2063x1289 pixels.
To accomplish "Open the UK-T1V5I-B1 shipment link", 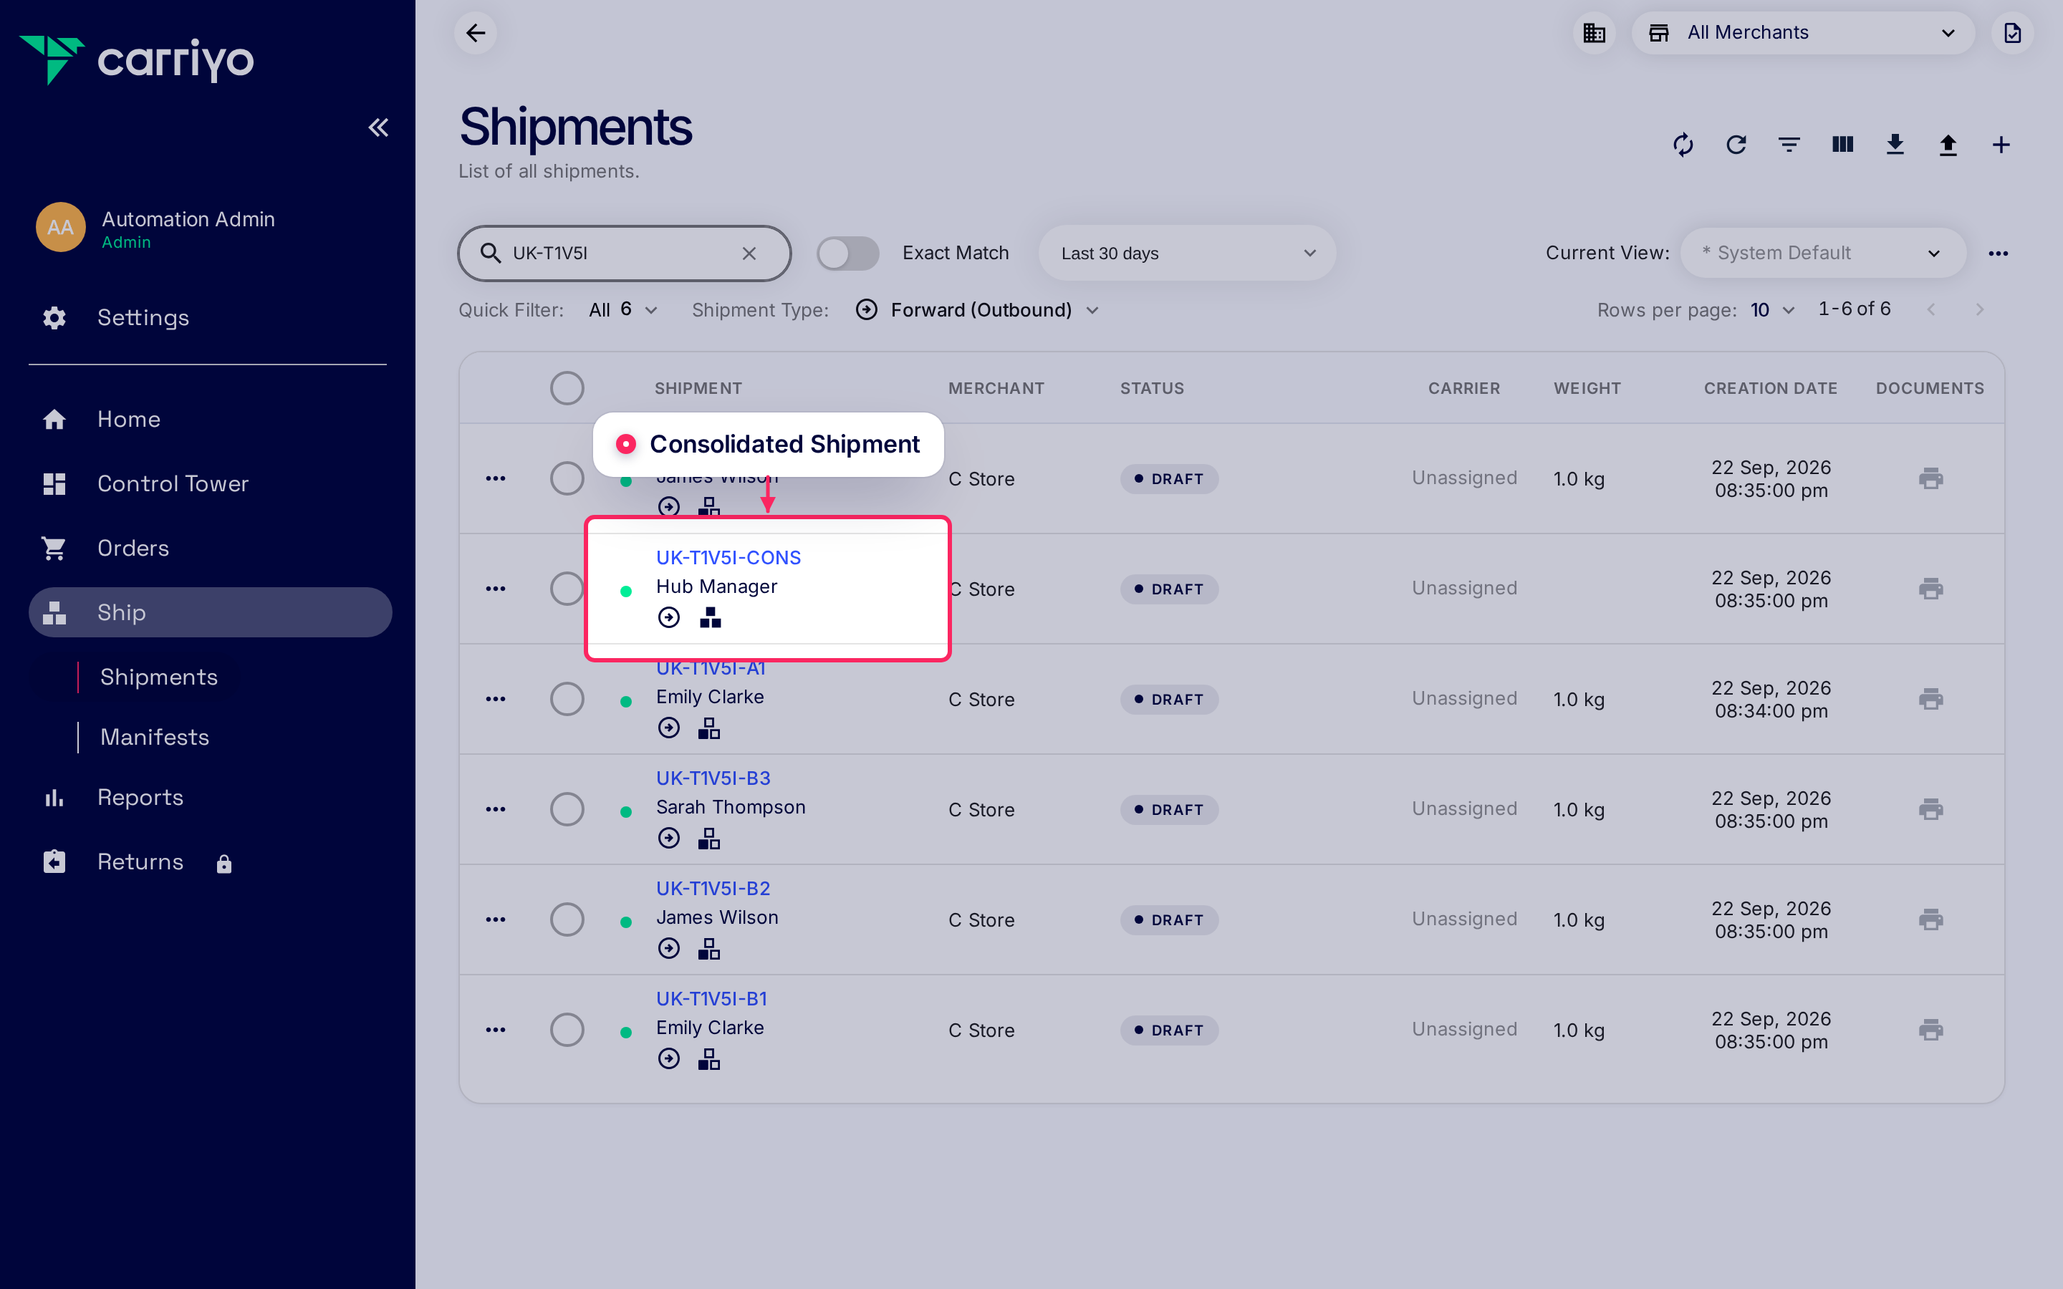I will [711, 998].
